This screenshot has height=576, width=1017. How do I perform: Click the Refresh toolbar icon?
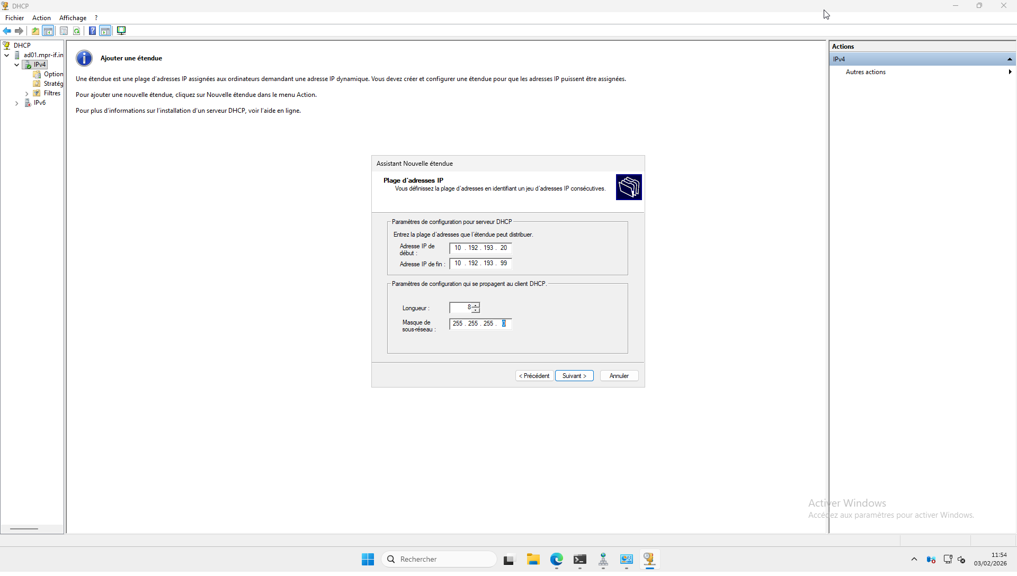tap(77, 31)
